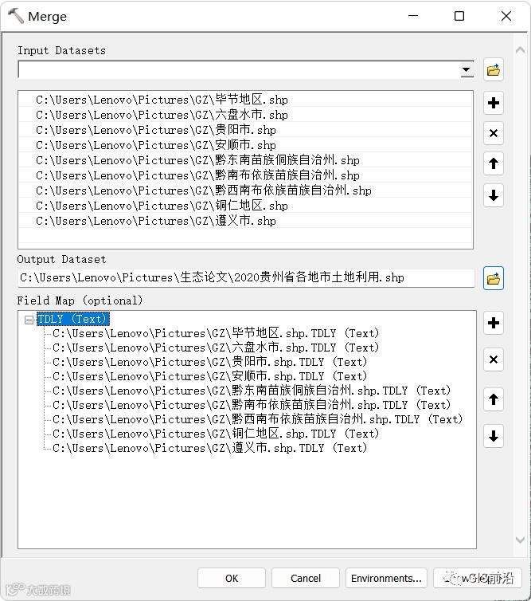Select 遵义市.shp in input list
This screenshot has width=531, height=601.
[245, 221]
